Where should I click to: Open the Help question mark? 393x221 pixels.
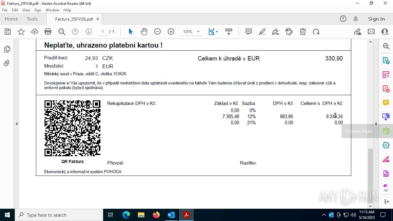pyautogui.click(x=343, y=19)
